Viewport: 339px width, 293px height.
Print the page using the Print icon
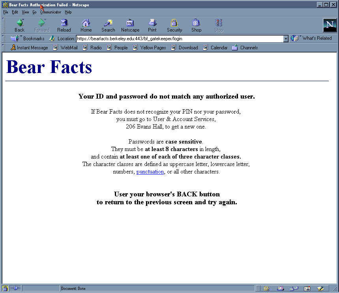point(152,25)
